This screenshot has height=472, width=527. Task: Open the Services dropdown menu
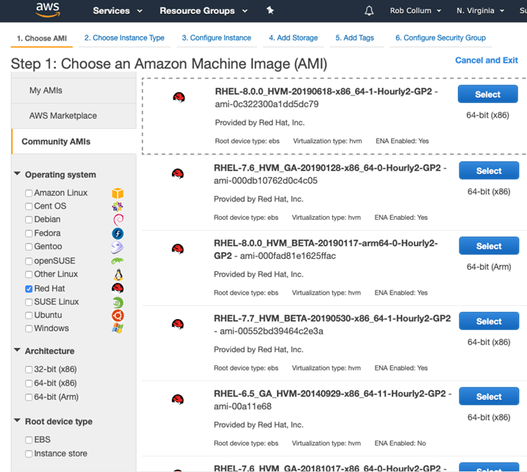tap(118, 11)
